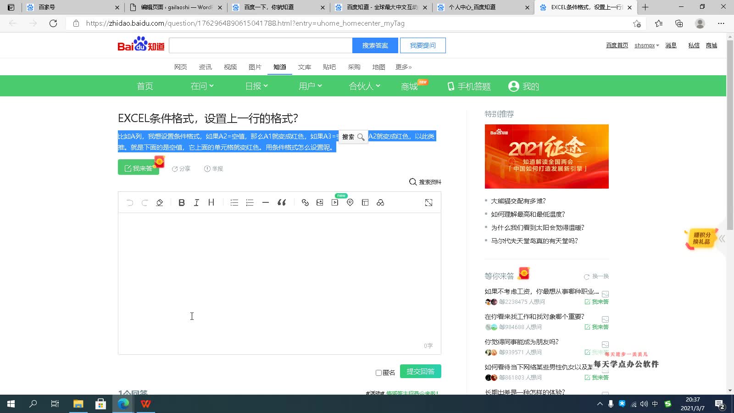Check the 匿名 anonymous checkbox
Viewport: 734px width, 413px height.
379,373
